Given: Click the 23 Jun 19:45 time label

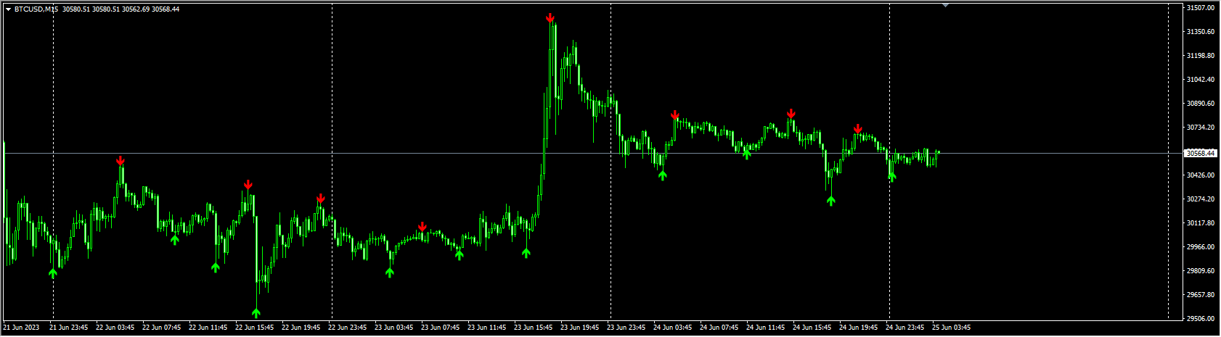Looking at the screenshot, I should [x=580, y=328].
